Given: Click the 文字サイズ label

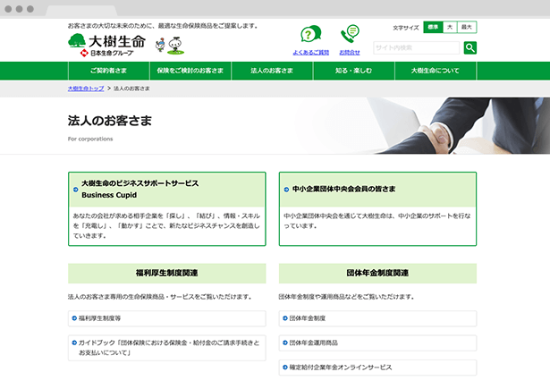Looking at the screenshot, I should (x=406, y=28).
